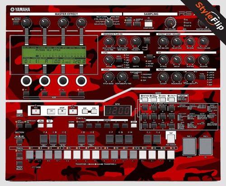Image resolution: width=226 pixels, height=186 pixels.
Task: Click the PORTAMENTO TYPE button
Action: coord(136,77)
